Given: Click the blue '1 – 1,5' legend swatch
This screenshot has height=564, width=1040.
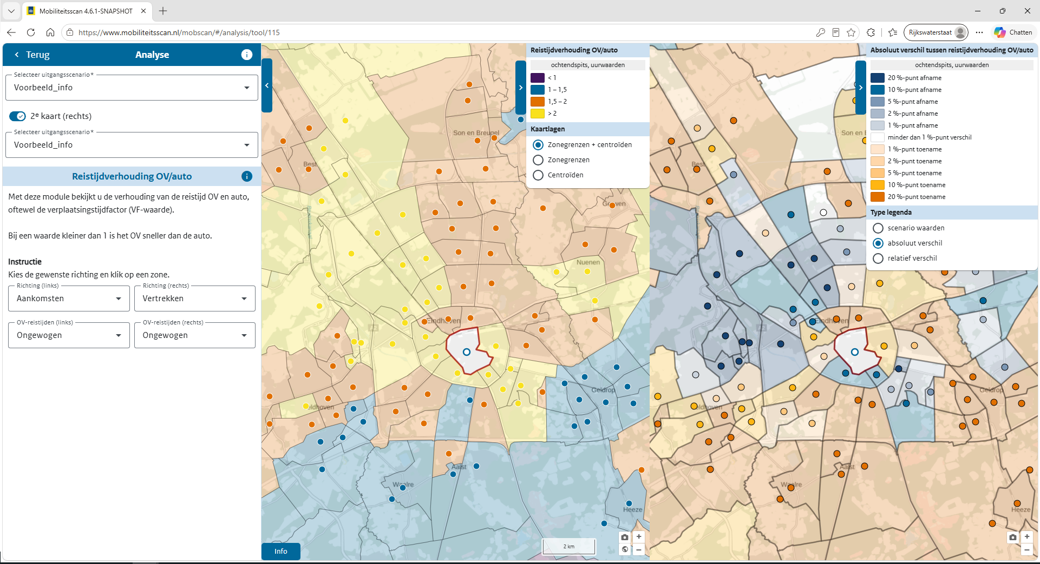Looking at the screenshot, I should coord(538,90).
